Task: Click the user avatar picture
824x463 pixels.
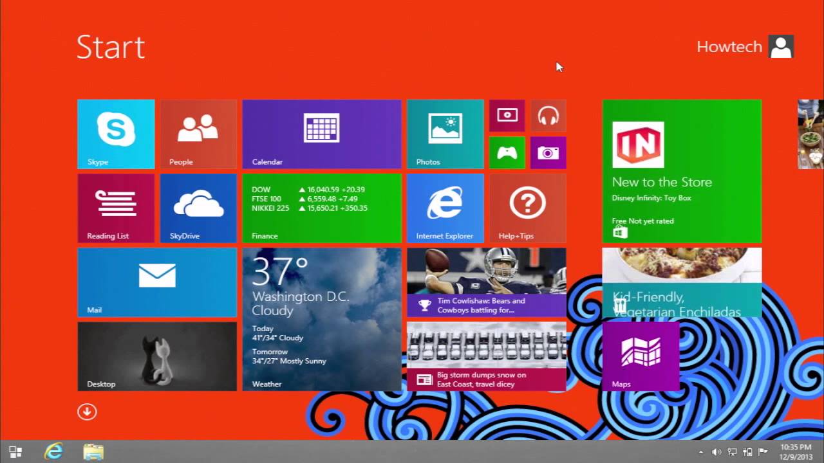Action: tap(782, 47)
